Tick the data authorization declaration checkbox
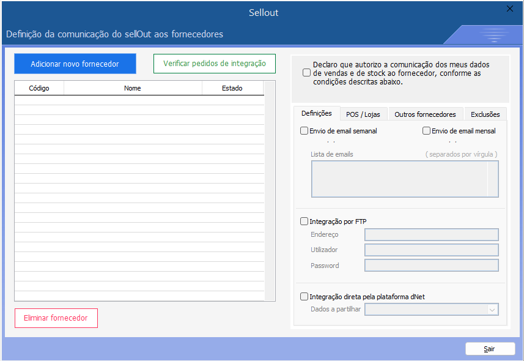This screenshot has width=524, height=361. [x=306, y=73]
